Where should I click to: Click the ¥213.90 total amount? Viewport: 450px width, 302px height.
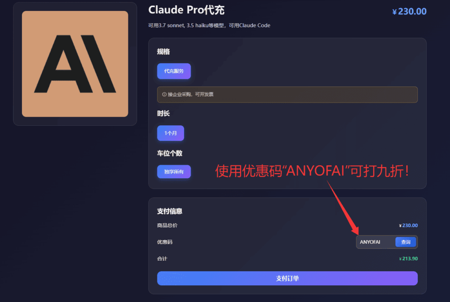point(408,259)
